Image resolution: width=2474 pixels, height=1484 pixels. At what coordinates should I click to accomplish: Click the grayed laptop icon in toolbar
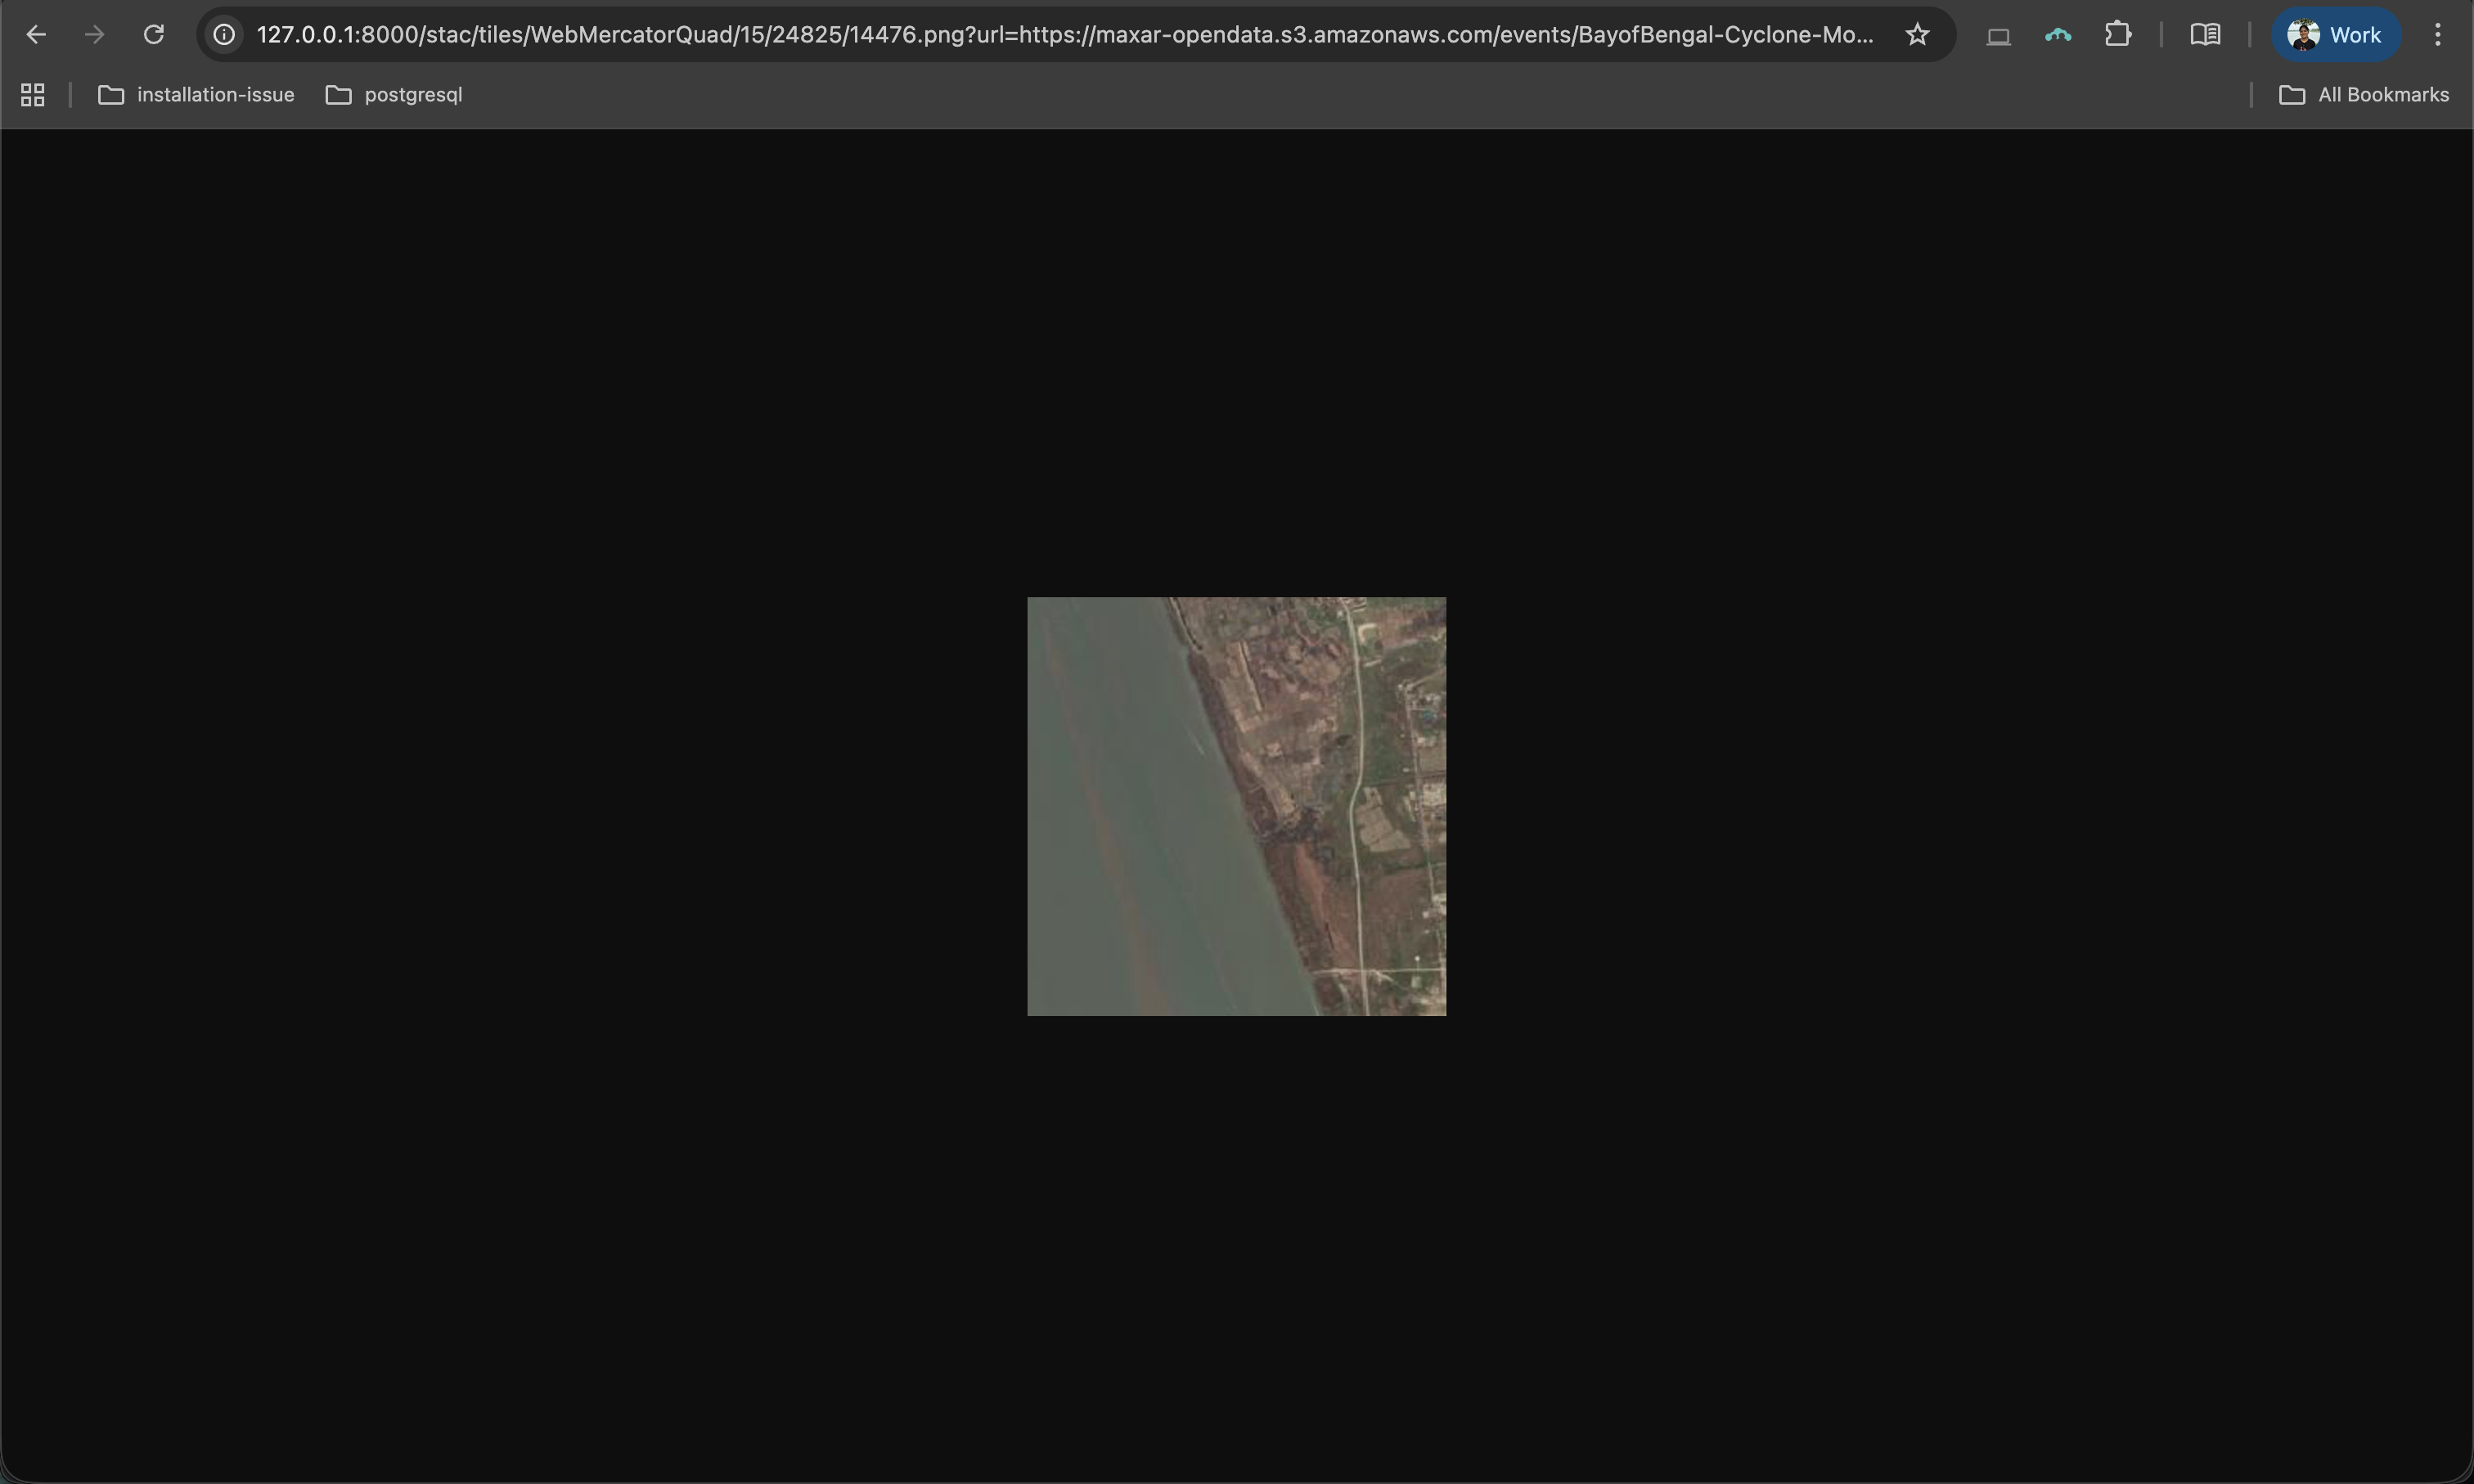click(1997, 36)
